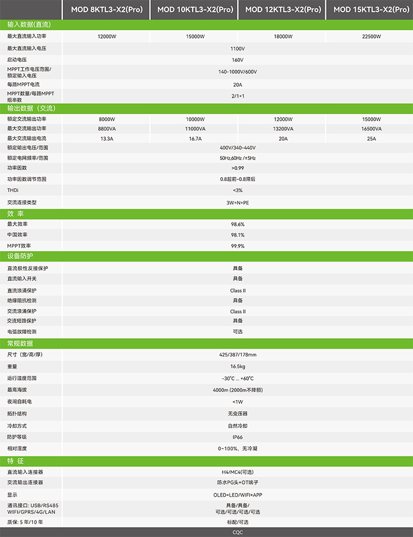Select the 电弧故障检测 row label

click(21, 332)
